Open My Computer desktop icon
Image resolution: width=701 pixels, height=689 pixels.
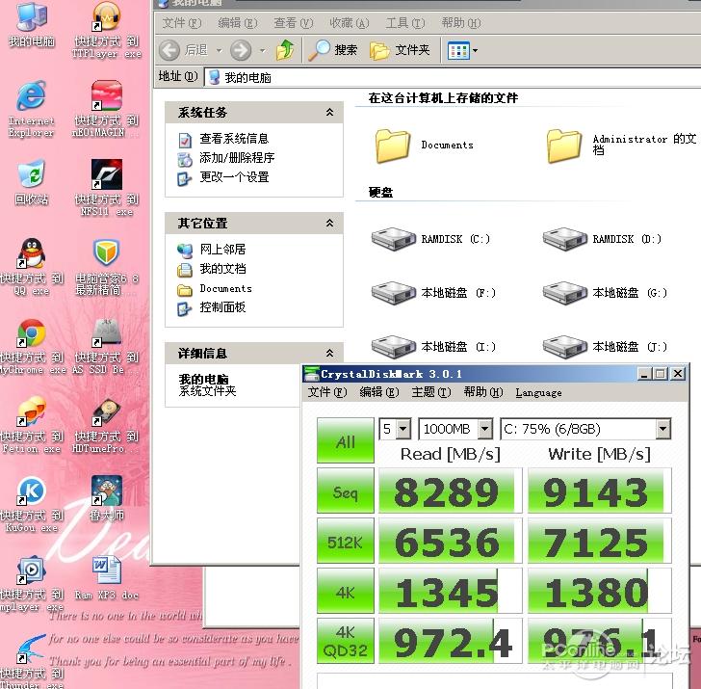(31, 18)
